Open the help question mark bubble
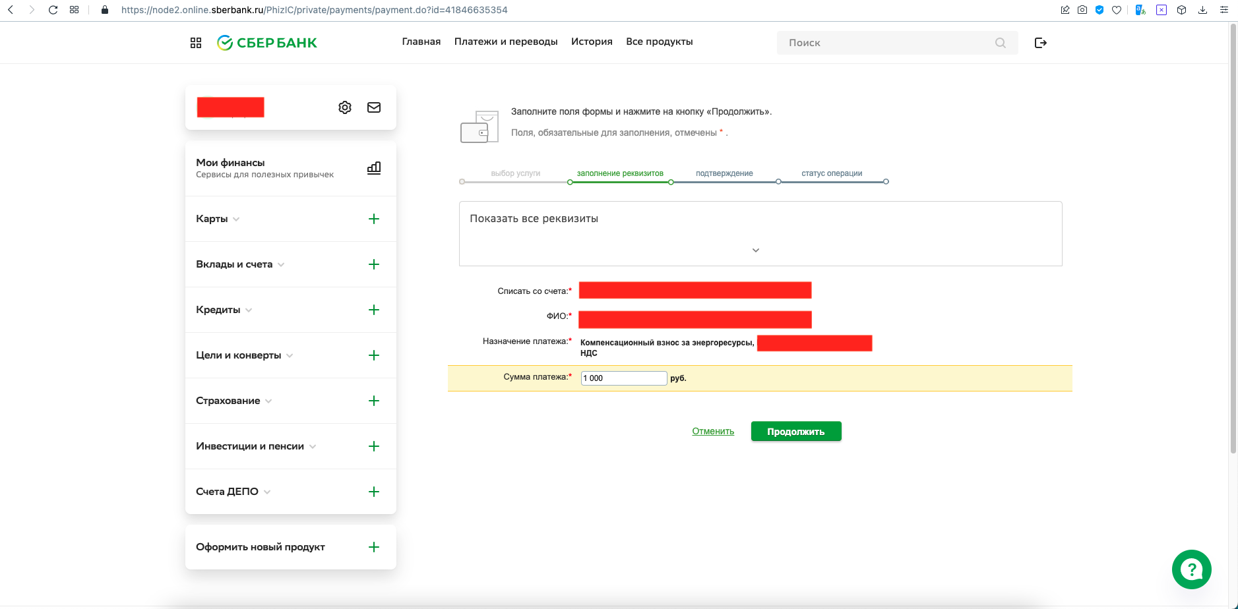This screenshot has height=609, width=1238. pos(1192,569)
